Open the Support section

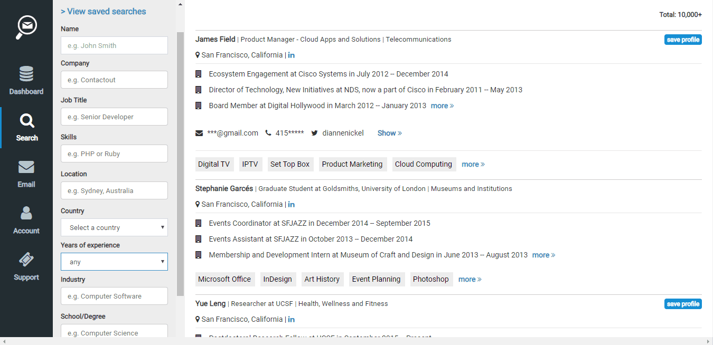coord(26,266)
